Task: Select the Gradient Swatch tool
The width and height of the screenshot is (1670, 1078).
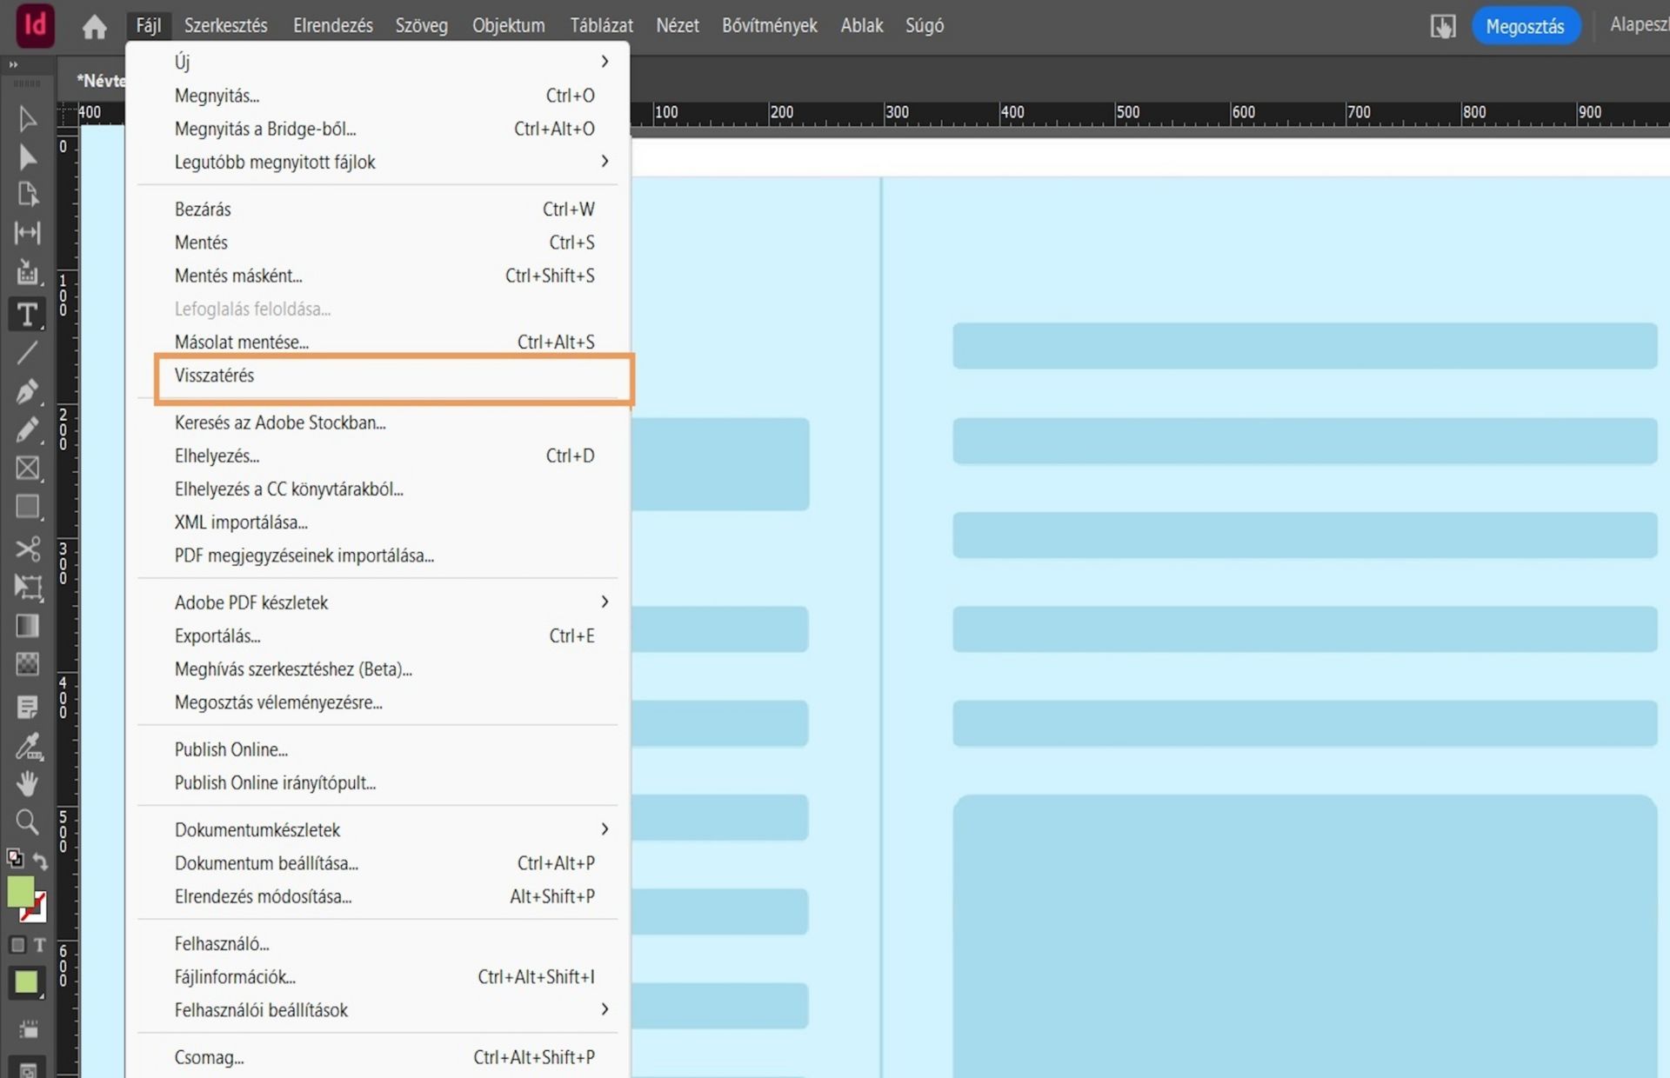Action: 27,626
